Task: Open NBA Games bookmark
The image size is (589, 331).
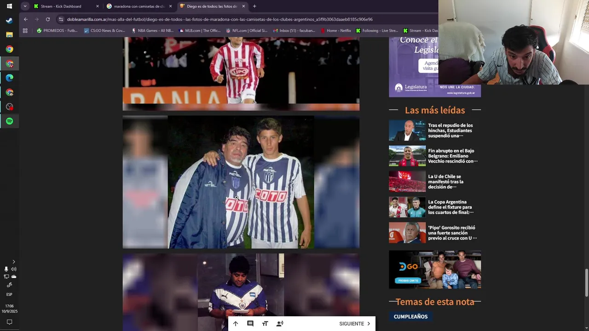Action: coord(152,31)
